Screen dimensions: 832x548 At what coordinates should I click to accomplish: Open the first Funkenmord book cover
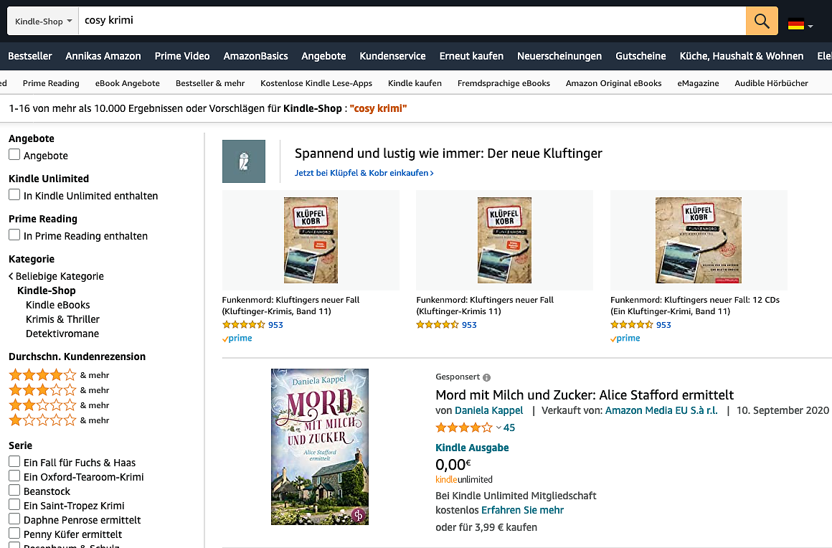point(311,240)
